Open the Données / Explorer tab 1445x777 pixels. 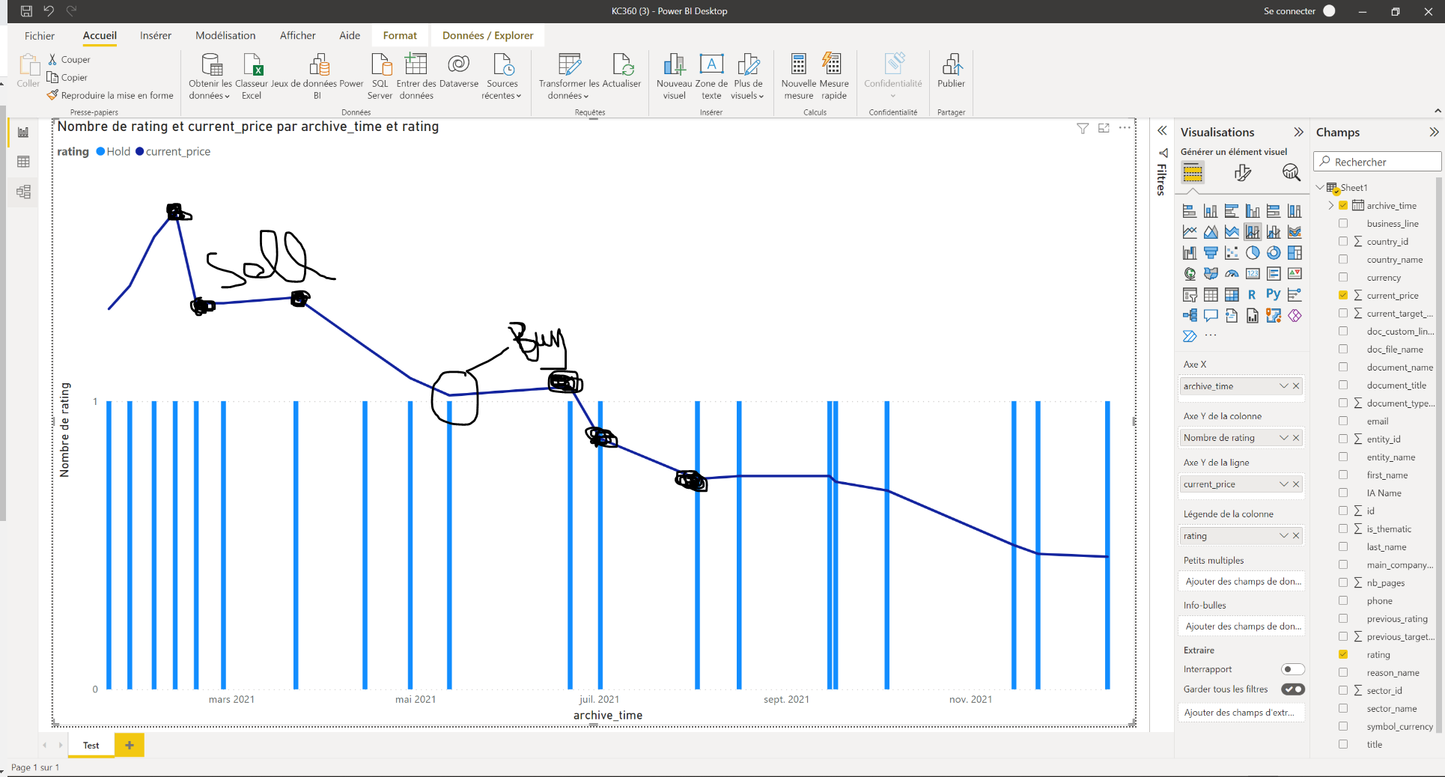[x=487, y=35]
